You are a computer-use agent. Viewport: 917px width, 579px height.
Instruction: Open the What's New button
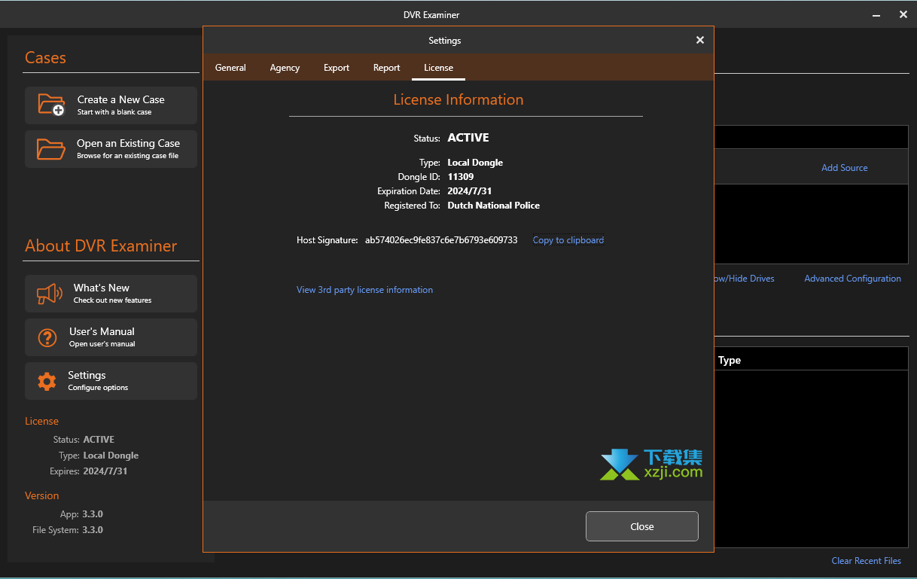[x=111, y=294]
